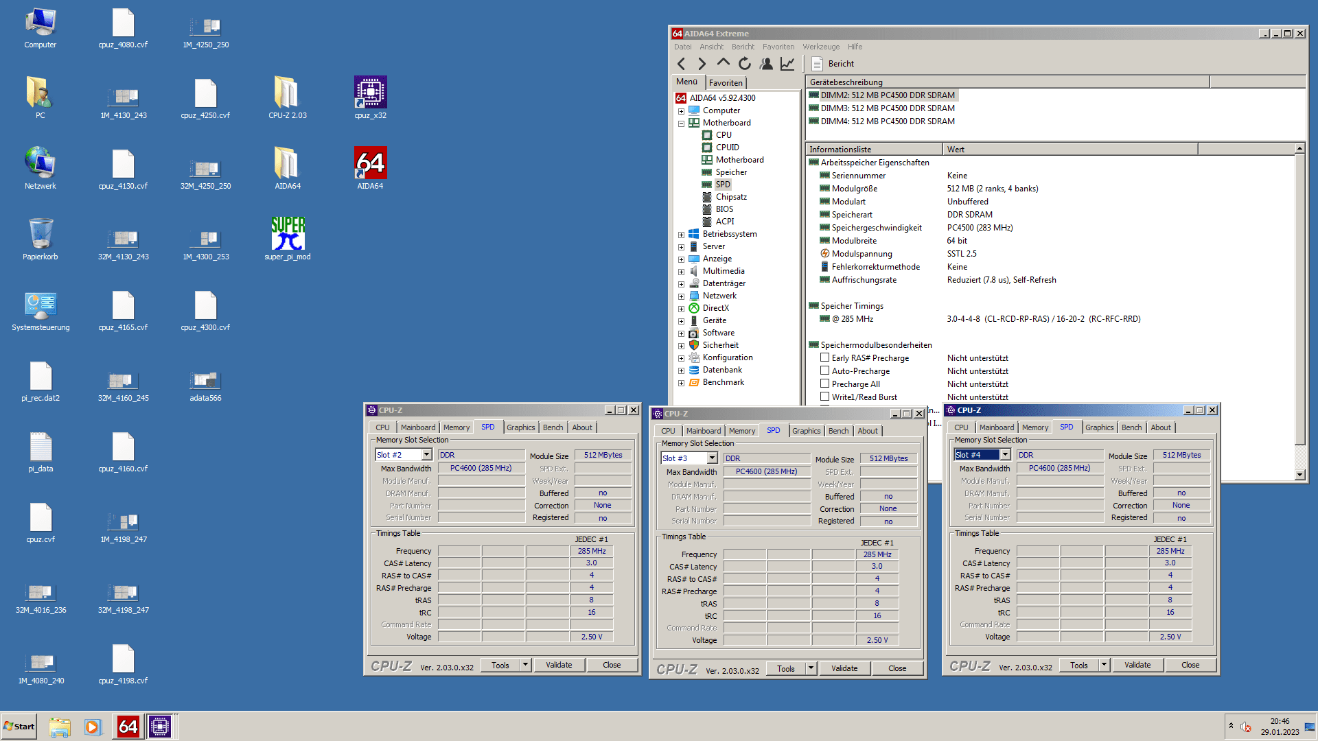The height and width of the screenshot is (741, 1318).
Task: Click the Windows Start button
Action: click(19, 727)
